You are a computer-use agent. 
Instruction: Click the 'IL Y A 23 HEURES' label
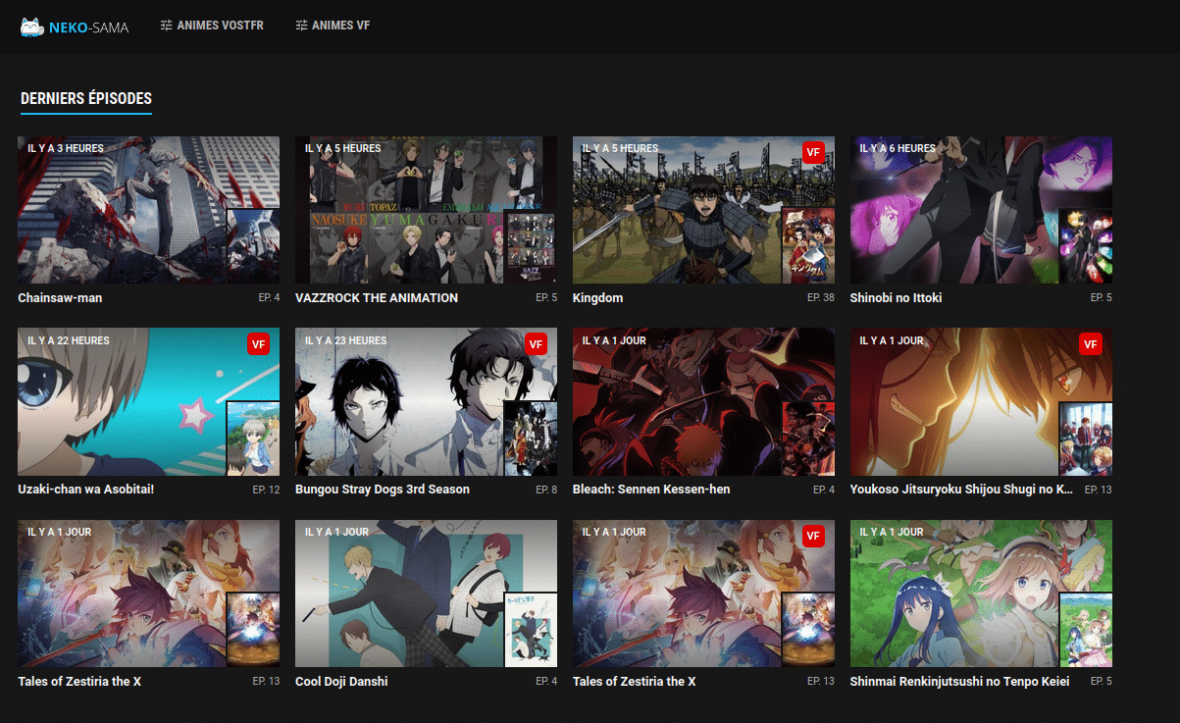[346, 340]
